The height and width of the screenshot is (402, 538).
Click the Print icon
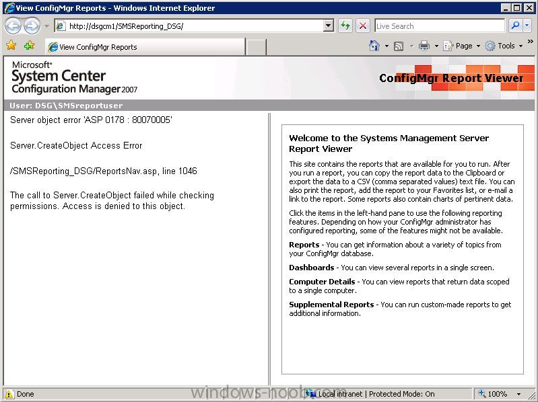click(x=424, y=46)
